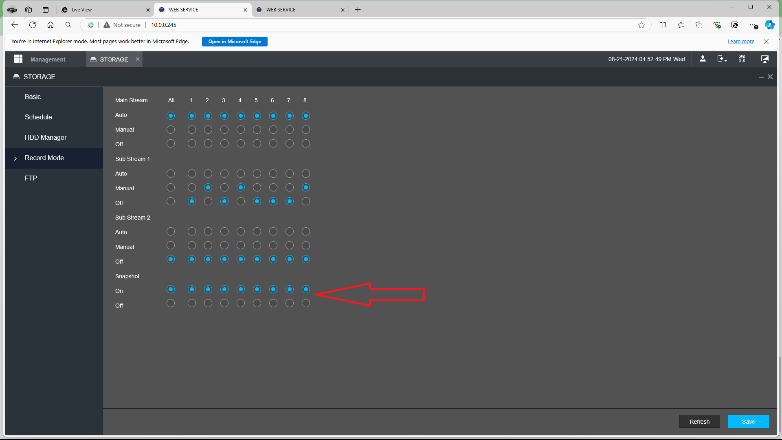
Task: Click the QR code icon
Action: click(x=742, y=59)
